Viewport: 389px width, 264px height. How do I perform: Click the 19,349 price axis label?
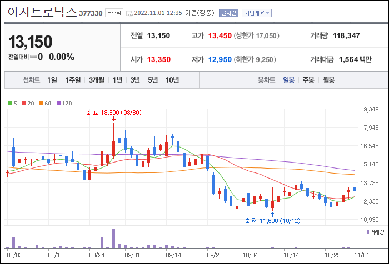(370, 109)
